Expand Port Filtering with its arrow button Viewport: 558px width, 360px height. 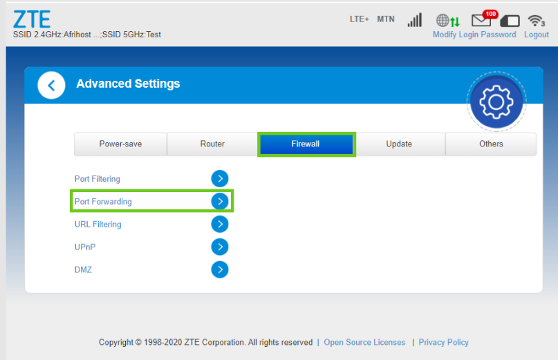(x=219, y=179)
